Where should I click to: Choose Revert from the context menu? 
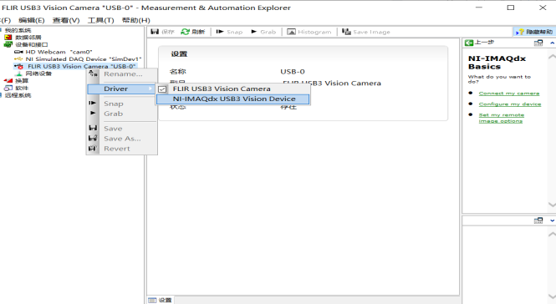pyautogui.click(x=121, y=149)
